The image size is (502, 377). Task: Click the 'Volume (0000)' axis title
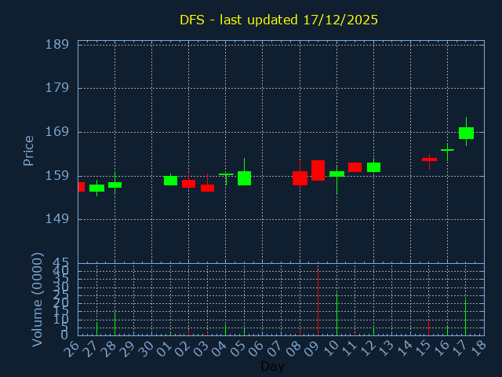click(37, 299)
